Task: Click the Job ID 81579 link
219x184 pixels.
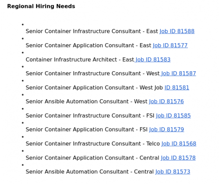Action: tap(166, 129)
